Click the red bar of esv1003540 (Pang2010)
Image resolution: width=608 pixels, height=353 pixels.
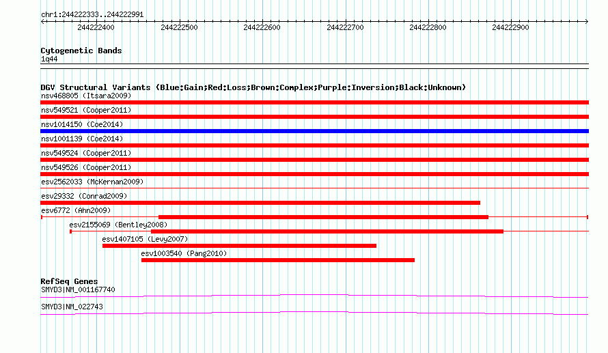(278, 260)
